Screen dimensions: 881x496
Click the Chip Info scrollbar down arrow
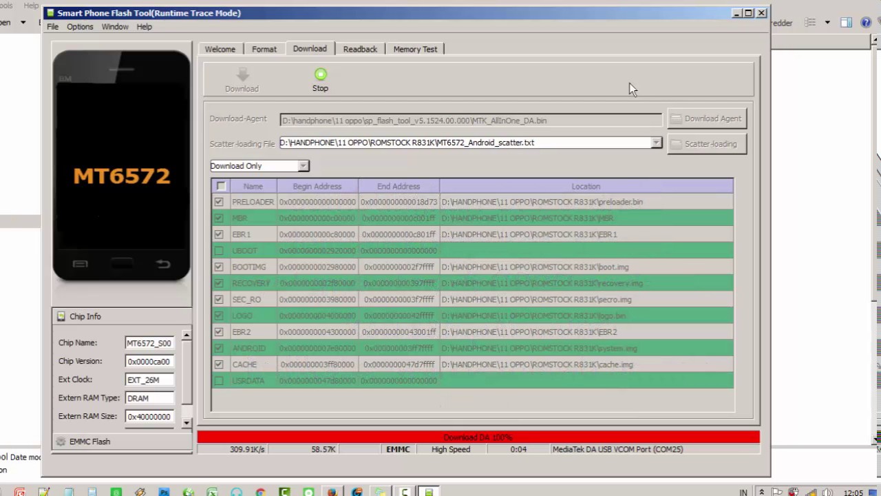pyautogui.click(x=187, y=423)
